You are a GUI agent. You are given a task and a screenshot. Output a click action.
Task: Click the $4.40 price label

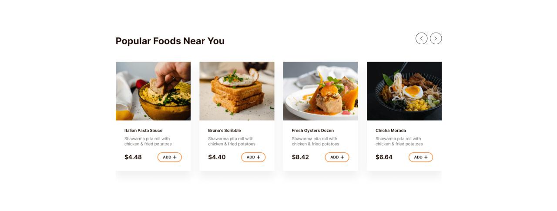217,157
